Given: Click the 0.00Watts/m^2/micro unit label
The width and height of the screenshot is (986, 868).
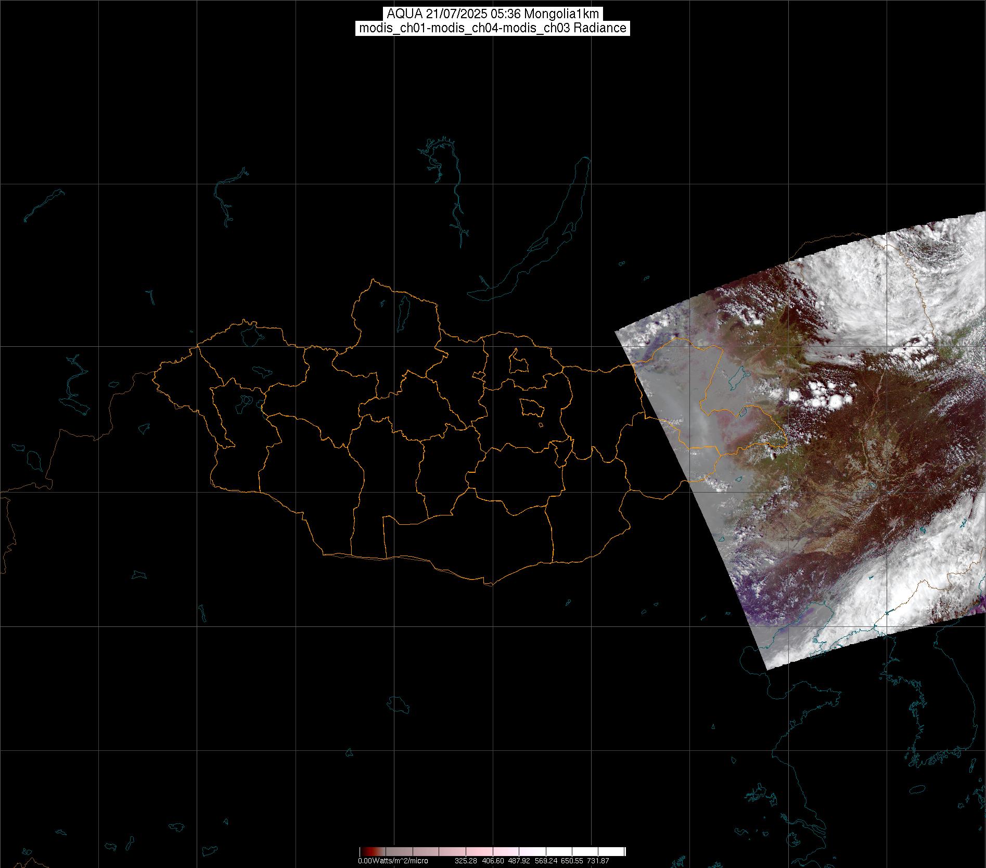Looking at the screenshot, I should (x=393, y=861).
